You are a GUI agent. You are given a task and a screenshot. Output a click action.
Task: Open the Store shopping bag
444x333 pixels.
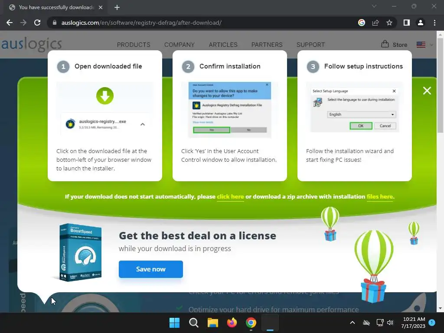394,45
